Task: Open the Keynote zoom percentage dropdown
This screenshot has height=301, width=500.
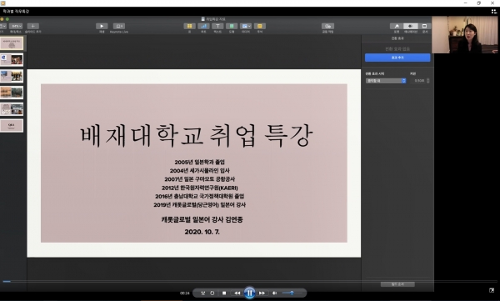Action: [x=16, y=26]
